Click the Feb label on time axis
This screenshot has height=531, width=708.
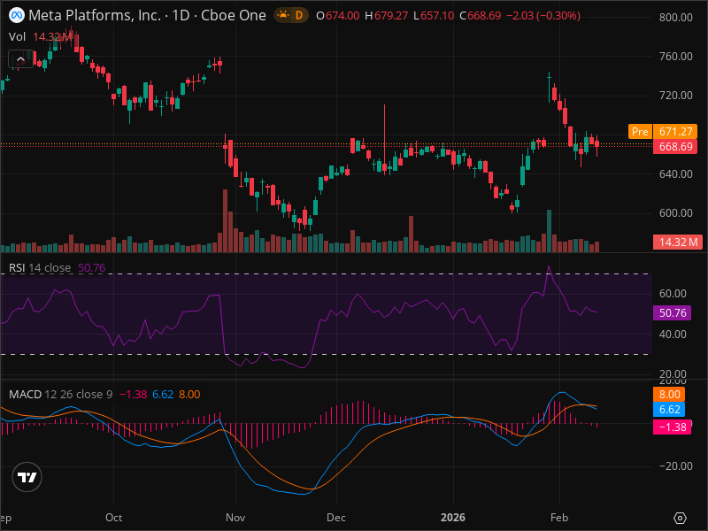click(559, 518)
